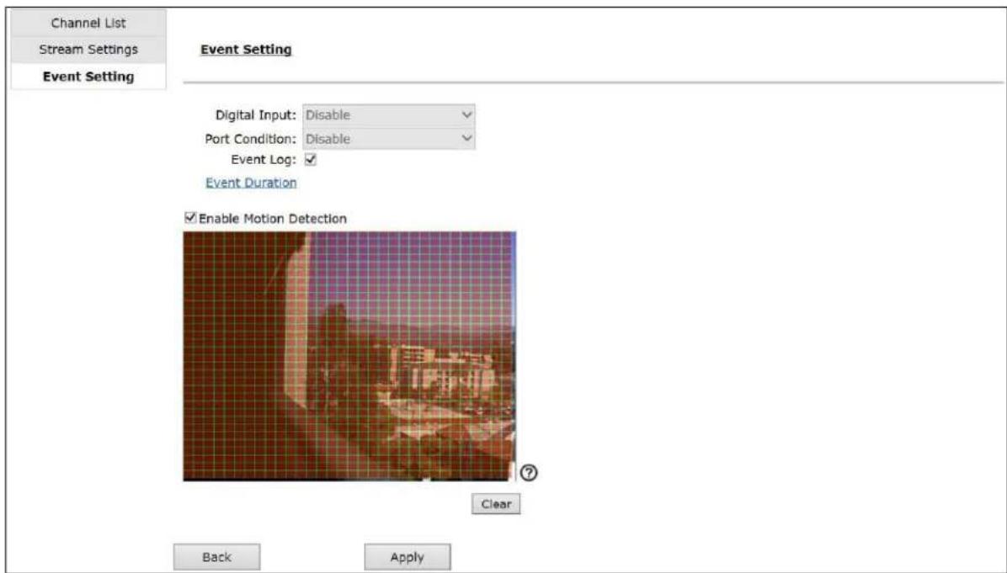Select the Event Setting sidebar tab
This screenshot has height=573, width=1007.
tap(88, 77)
